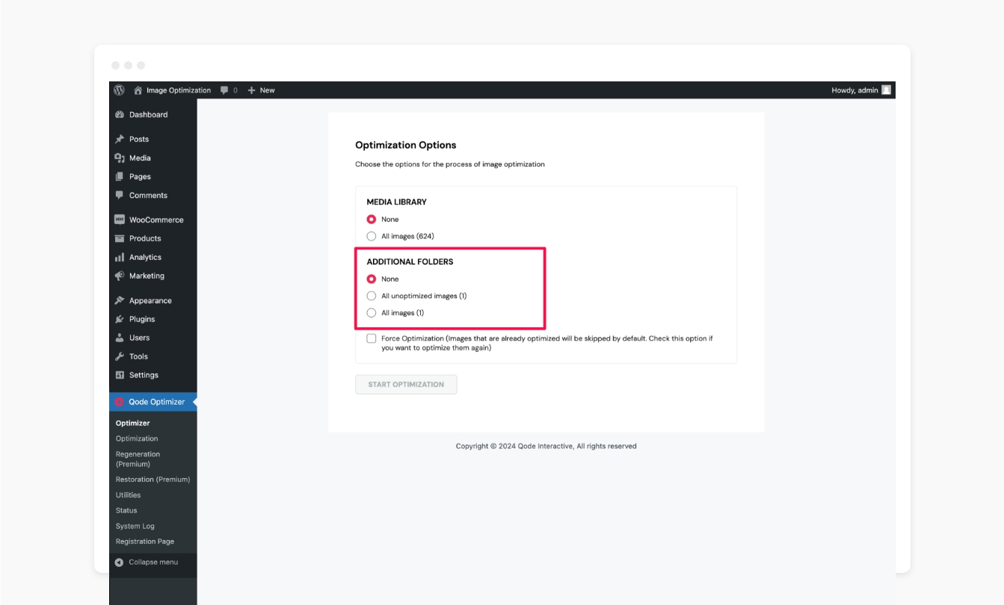Click the Marketing megaphone icon

pyautogui.click(x=119, y=276)
